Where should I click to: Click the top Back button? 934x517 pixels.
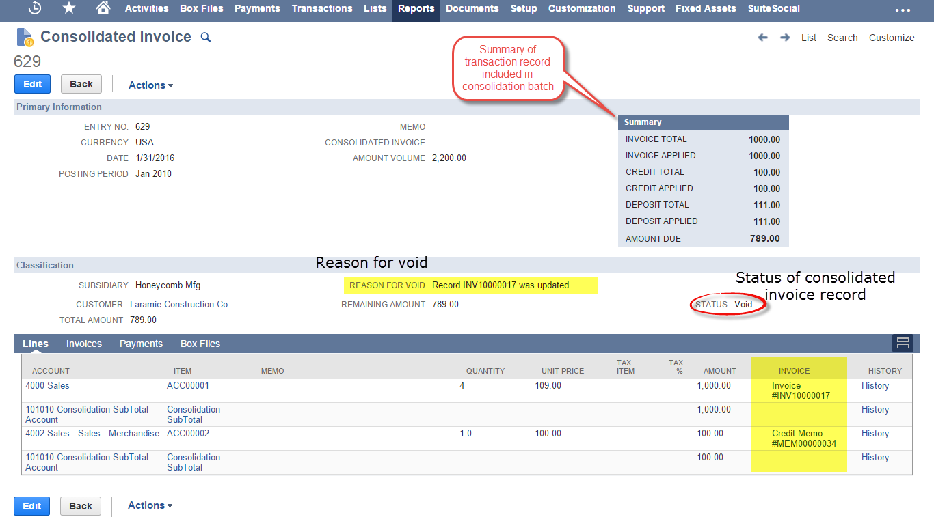81,84
